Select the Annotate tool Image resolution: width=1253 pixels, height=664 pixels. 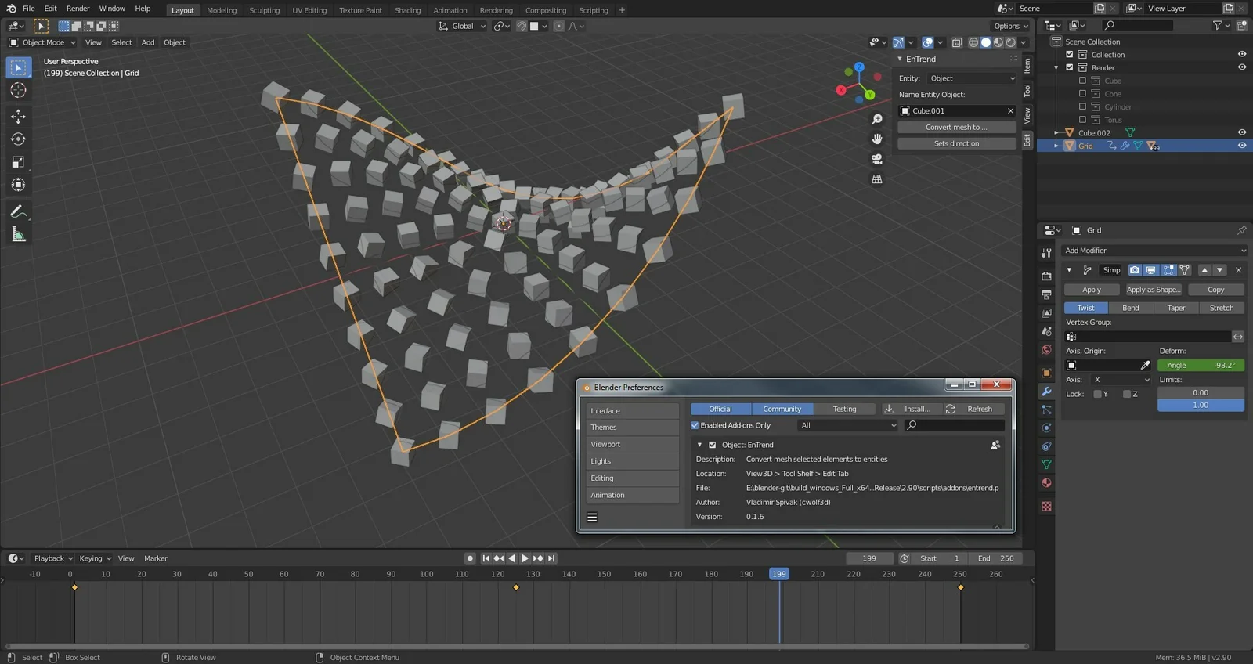18,211
